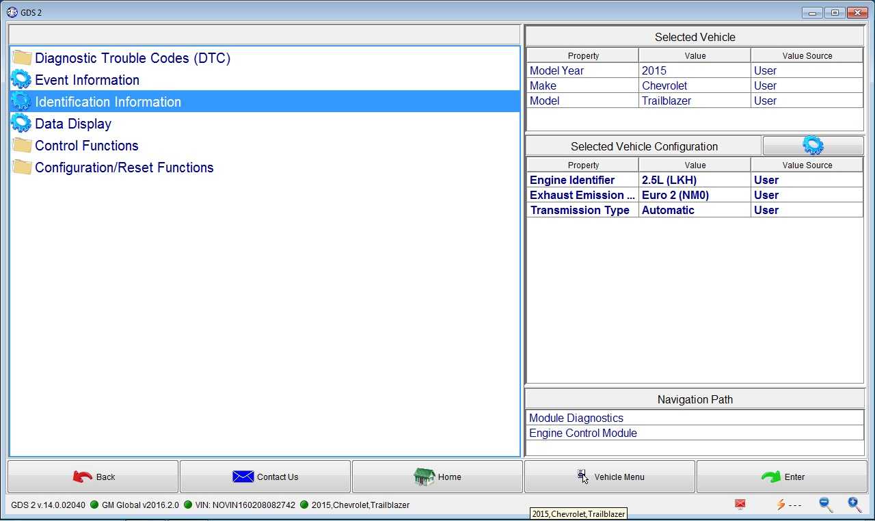875x521 pixels.
Task: Select Diagnostic Trouble Codes (DTC) entry
Action: pos(265,58)
